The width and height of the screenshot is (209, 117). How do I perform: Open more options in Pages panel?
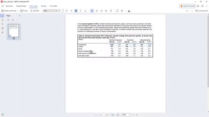click(17, 20)
